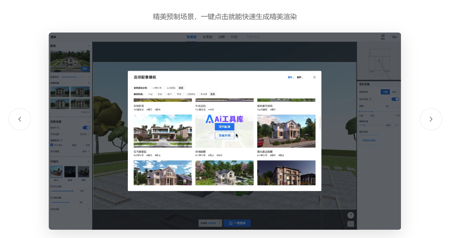Switch to the 效果图 tab
The width and height of the screenshot is (449, 238).
(x=192, y=37)
